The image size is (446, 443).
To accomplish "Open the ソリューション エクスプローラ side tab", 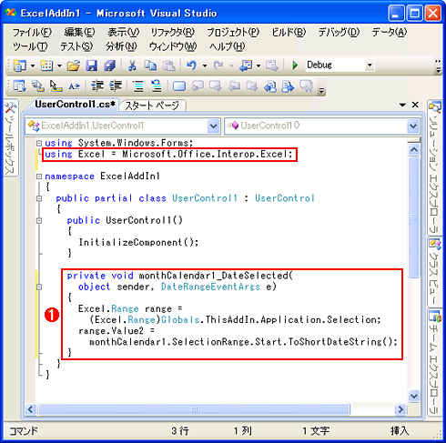I will tap(434, 167).
